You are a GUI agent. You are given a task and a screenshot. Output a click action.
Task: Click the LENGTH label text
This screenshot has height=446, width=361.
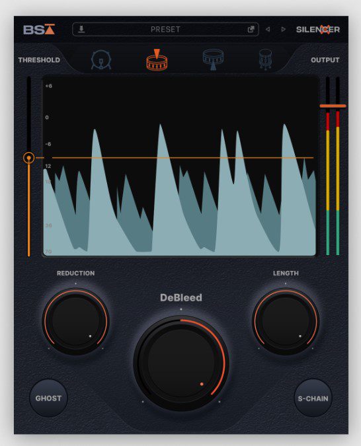tap(286, 274)
